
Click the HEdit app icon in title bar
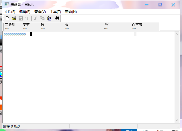7,4
